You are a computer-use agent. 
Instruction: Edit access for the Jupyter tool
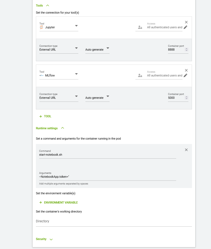click(185, 27)
